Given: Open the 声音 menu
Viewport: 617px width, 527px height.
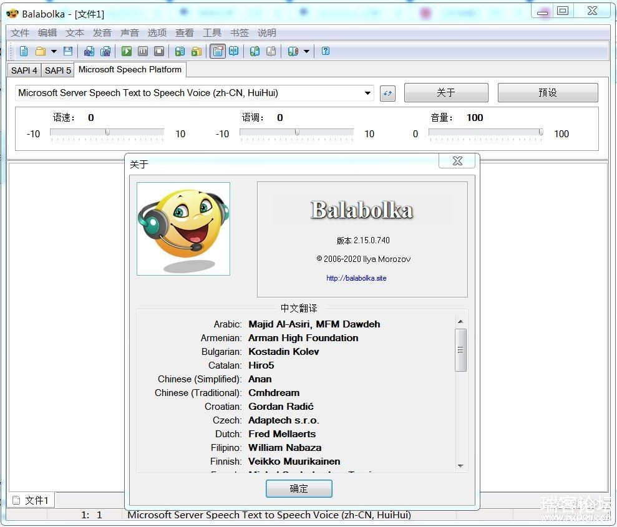Looking at the screenshot, I should (x=130, y=32).
